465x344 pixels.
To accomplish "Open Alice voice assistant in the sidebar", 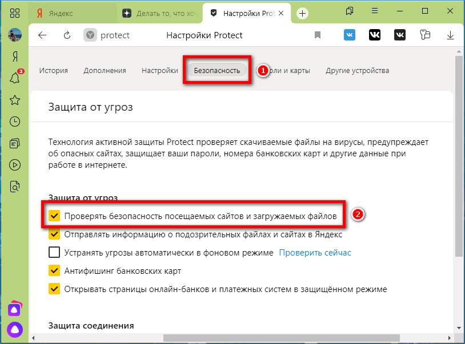I will point(14,329).
